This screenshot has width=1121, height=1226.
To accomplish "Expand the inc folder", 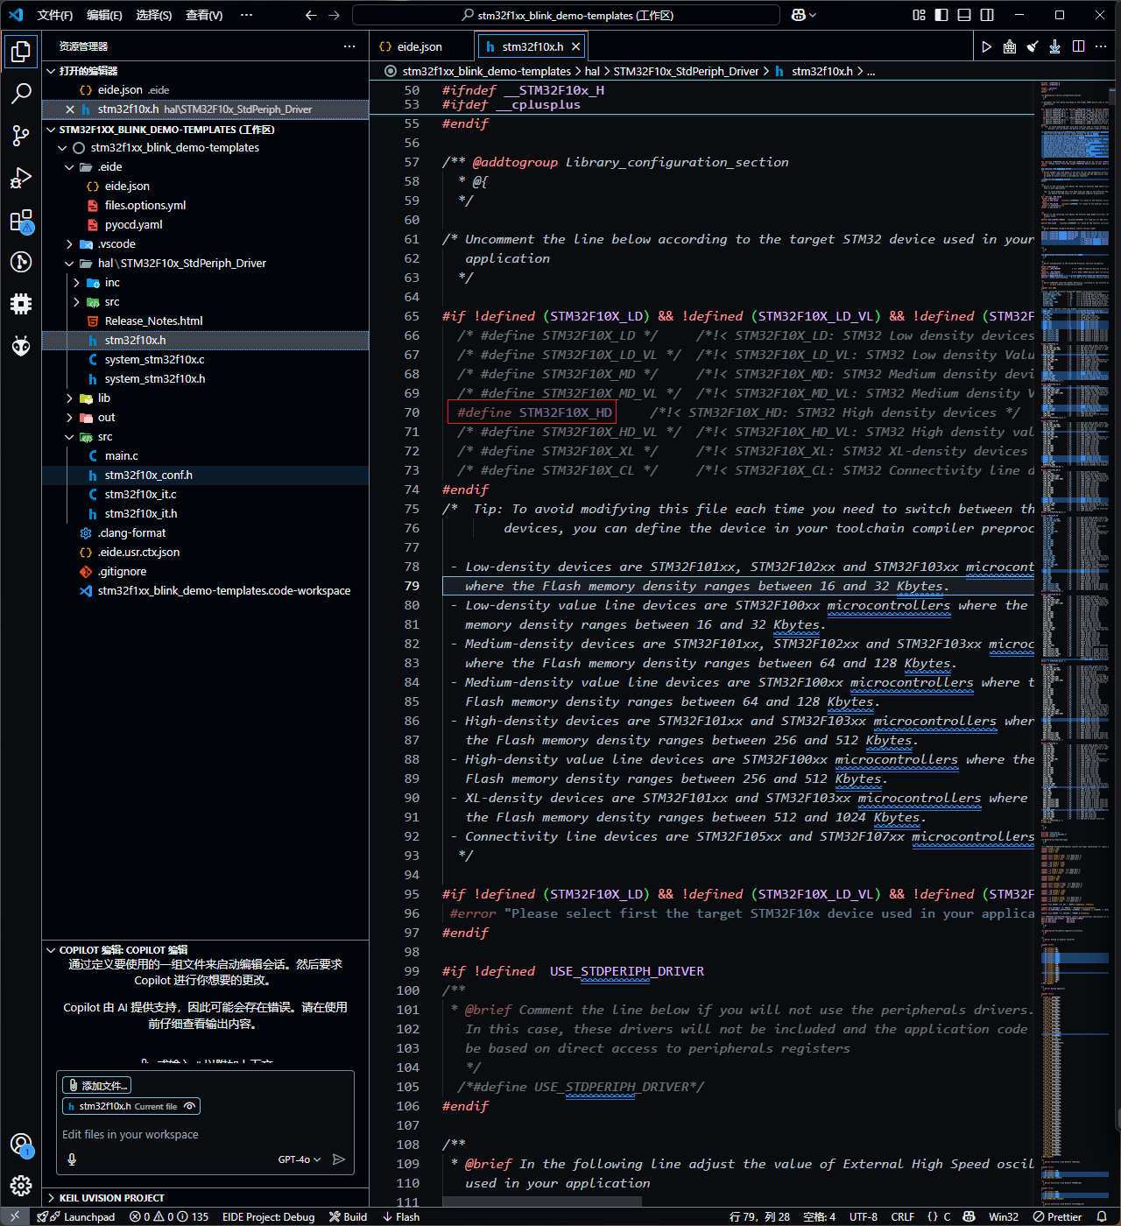I will [77, 283].
